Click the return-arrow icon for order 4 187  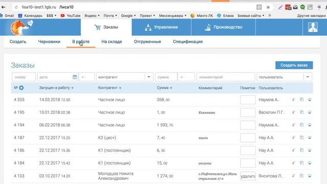click(x=294, y=137)
